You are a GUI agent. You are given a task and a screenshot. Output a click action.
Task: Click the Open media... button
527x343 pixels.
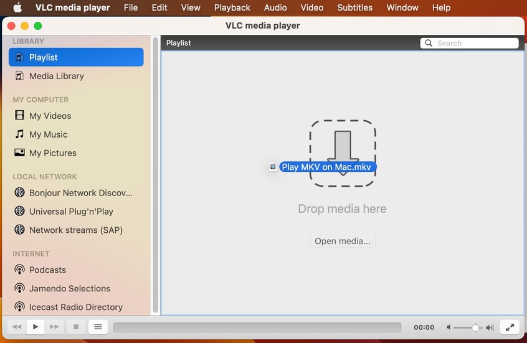343,242
